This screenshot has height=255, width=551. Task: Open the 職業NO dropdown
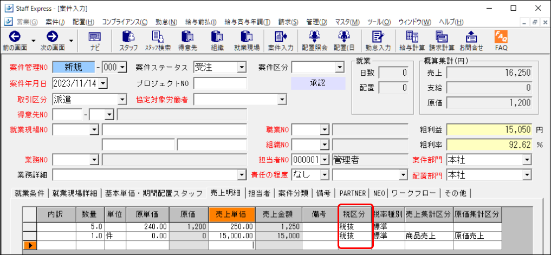click(325, 129)
